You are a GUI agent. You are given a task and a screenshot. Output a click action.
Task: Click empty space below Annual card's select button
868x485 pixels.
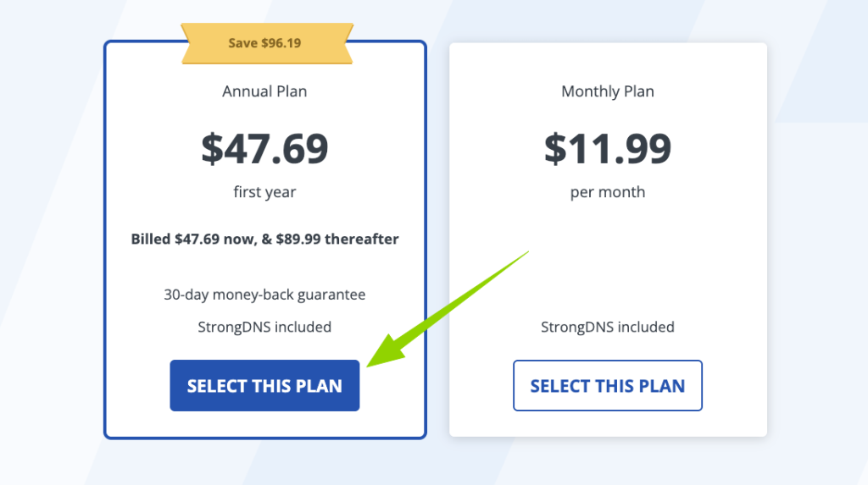pos(264,424)
